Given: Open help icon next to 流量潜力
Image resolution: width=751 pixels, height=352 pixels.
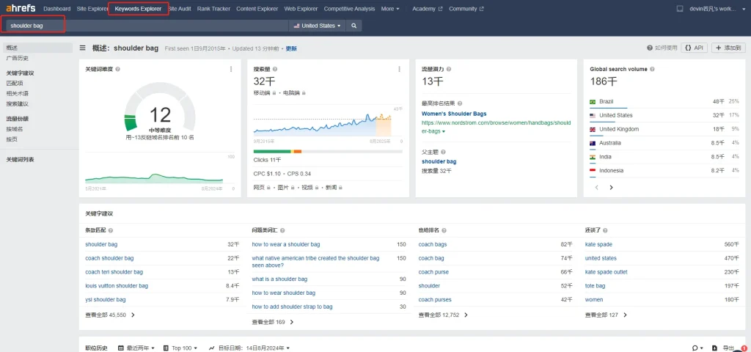Looking at the screenshot, I should tap(449, 69).
